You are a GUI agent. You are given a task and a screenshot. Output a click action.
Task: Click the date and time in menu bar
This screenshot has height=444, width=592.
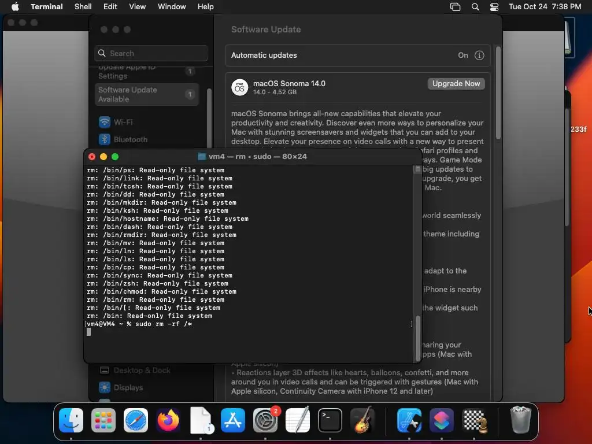(x=545, y=6)
